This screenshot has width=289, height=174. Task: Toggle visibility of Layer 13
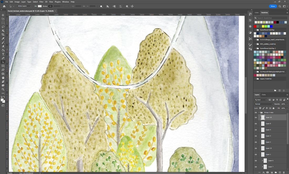tap(256, 148)
